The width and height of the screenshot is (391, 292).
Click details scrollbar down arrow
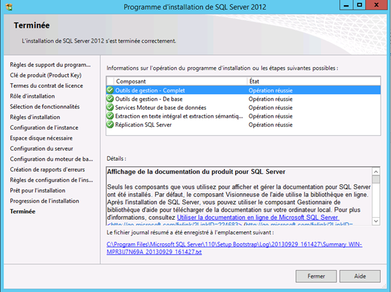tap(375, 221)
